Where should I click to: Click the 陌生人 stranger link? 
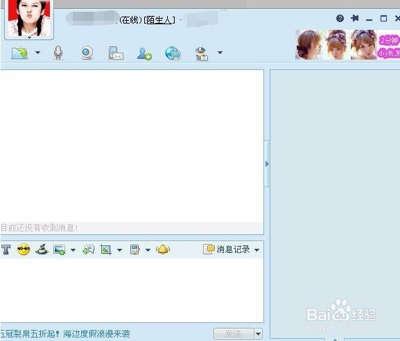tap(159, 20)
